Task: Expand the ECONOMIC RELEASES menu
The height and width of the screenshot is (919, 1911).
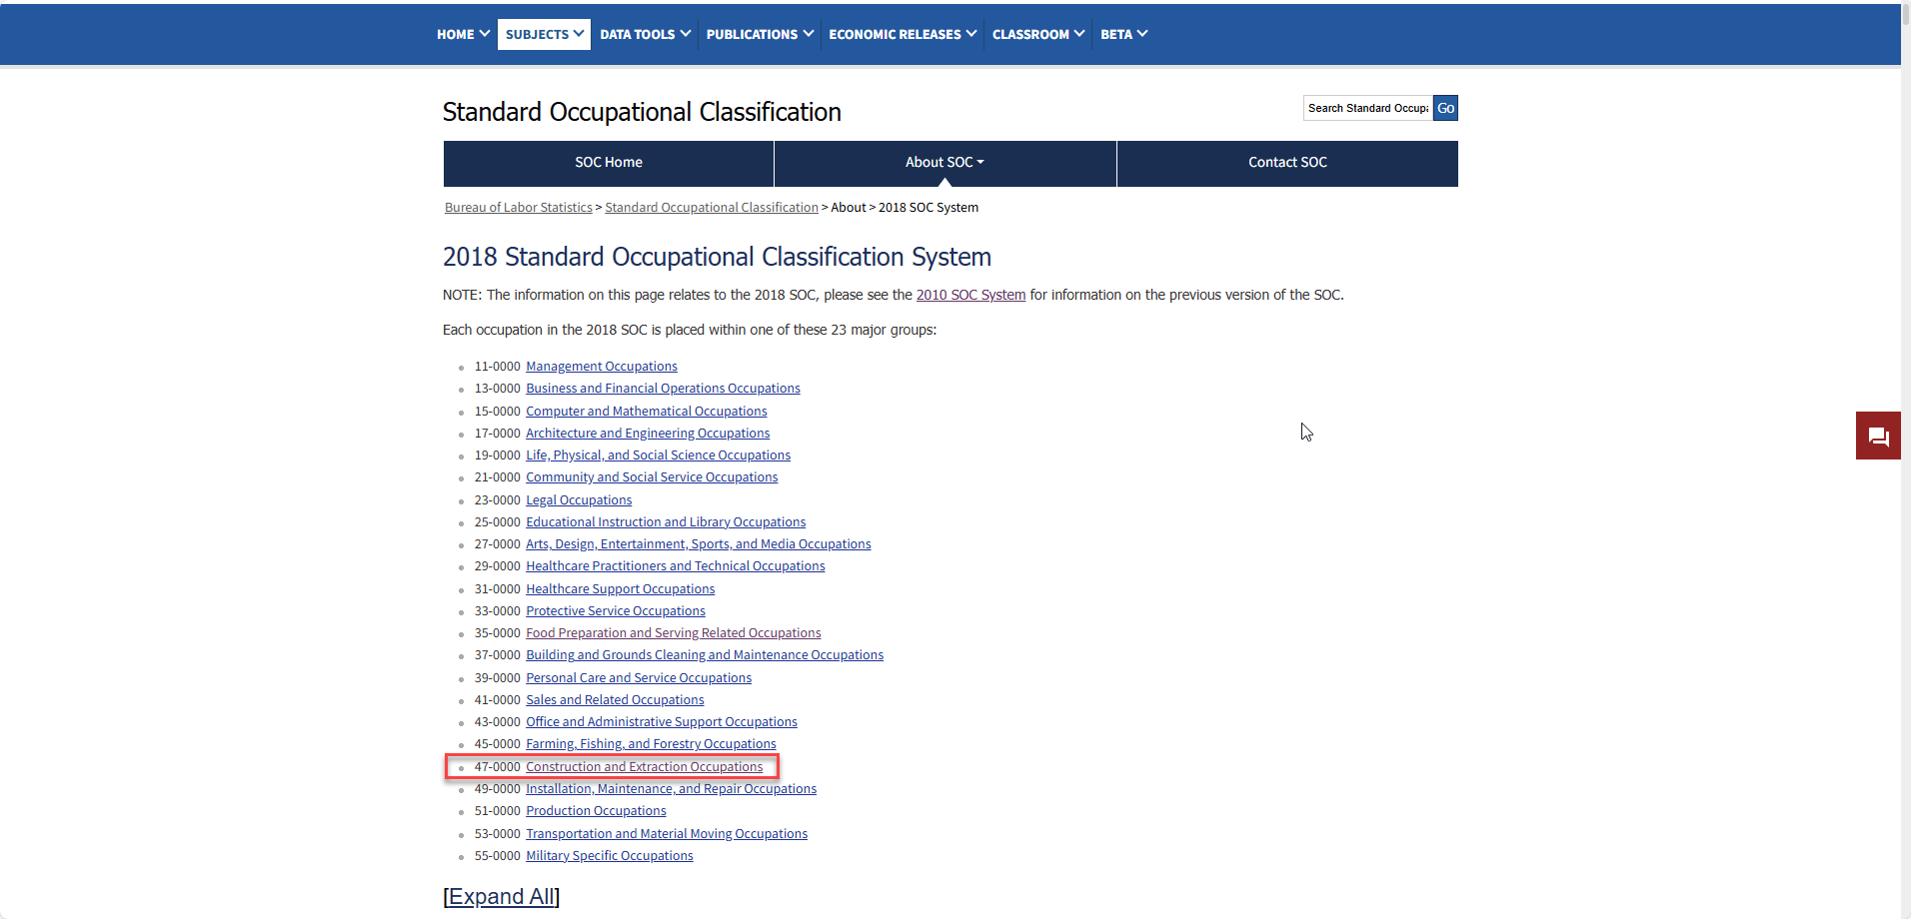Action: pos(900,34)
